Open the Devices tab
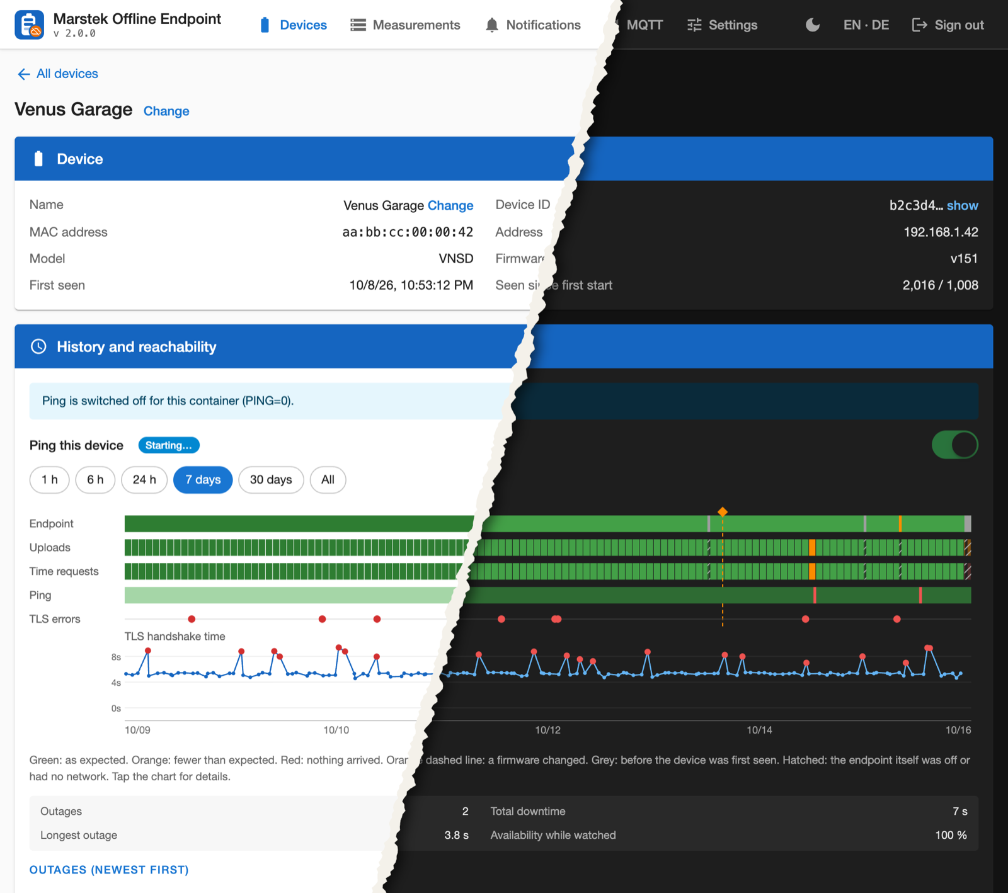 (x=294, y=25)
